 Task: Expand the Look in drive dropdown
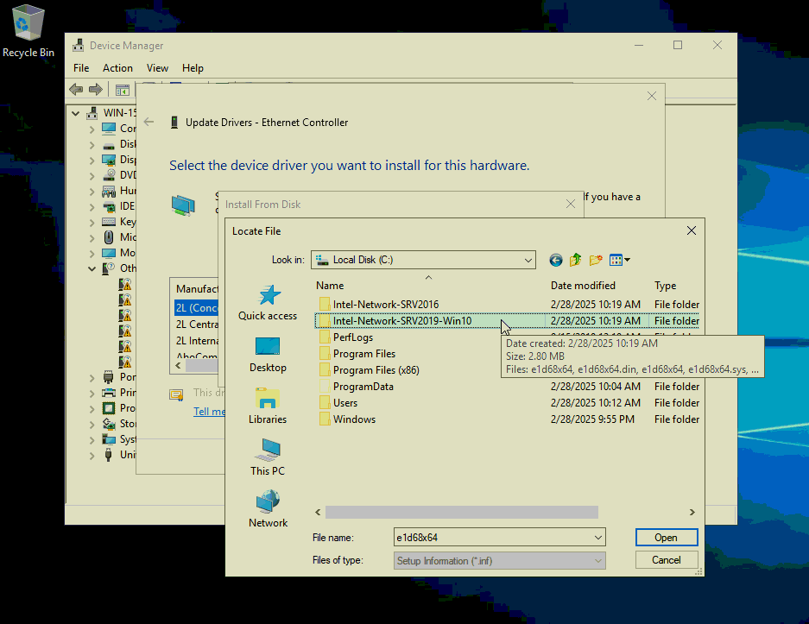click(528, 260)
